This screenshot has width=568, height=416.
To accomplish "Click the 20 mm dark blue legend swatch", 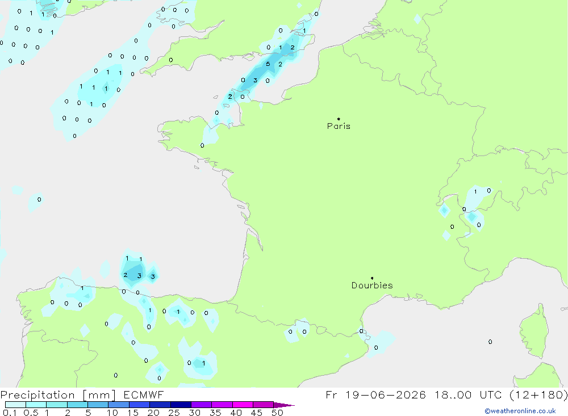I will coord(160,405).
